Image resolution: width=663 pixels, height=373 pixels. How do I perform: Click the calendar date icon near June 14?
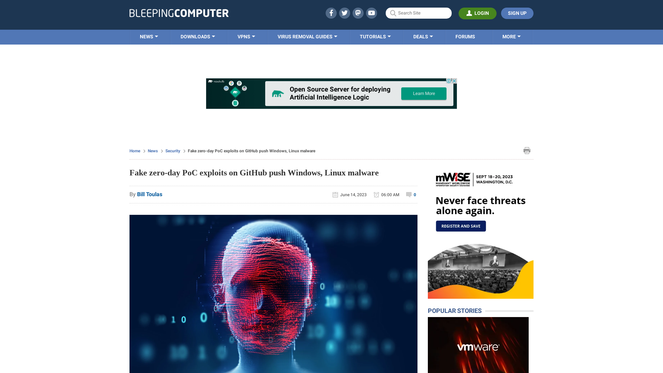click(x=335, y=194)
